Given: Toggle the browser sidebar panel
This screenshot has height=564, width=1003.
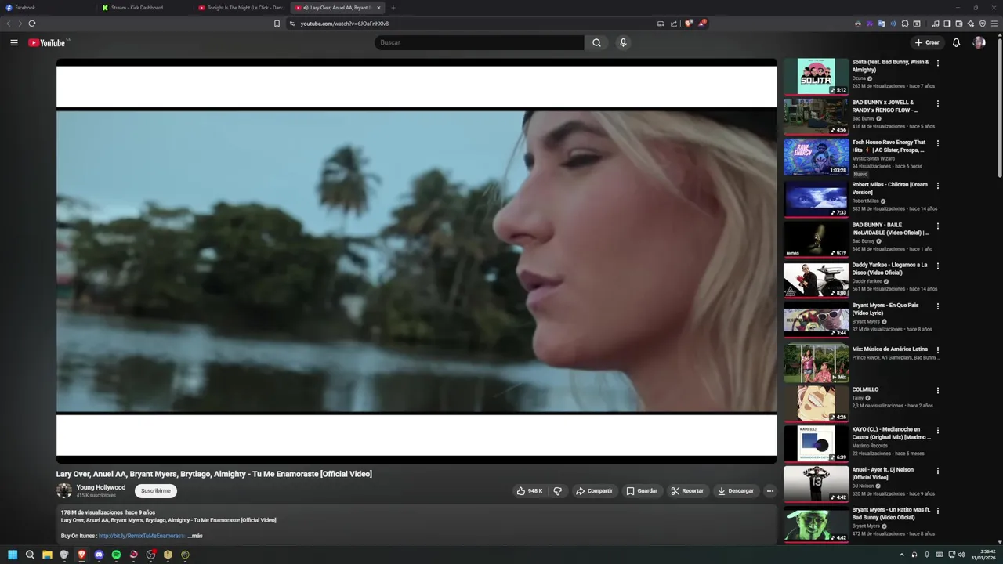Looking at the screenshot, I should pos(947,23).
